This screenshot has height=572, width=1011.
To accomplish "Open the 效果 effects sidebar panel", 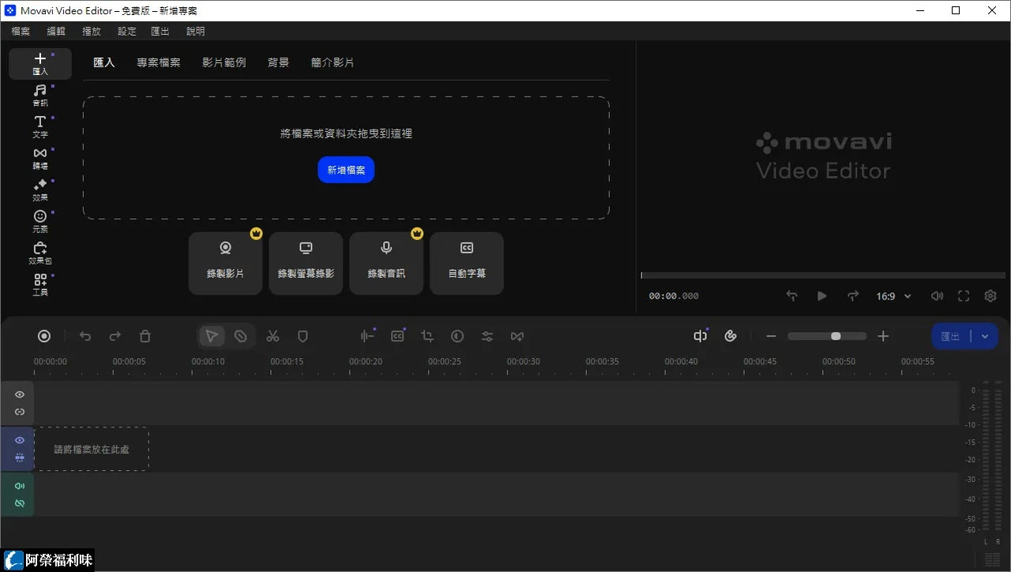I will pyautogui.click(x=39, y=190).
